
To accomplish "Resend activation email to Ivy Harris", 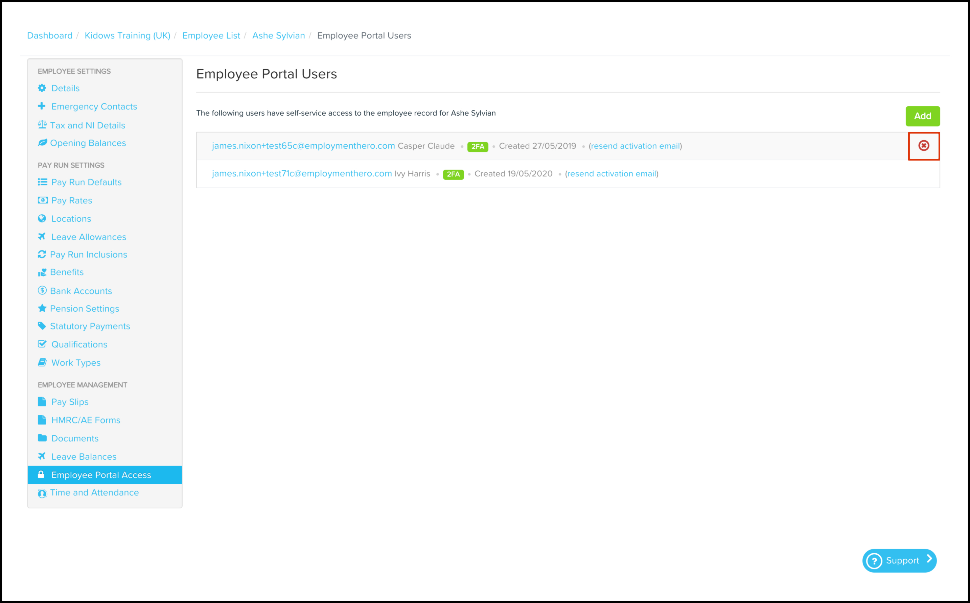I will [x=612, y=174].
